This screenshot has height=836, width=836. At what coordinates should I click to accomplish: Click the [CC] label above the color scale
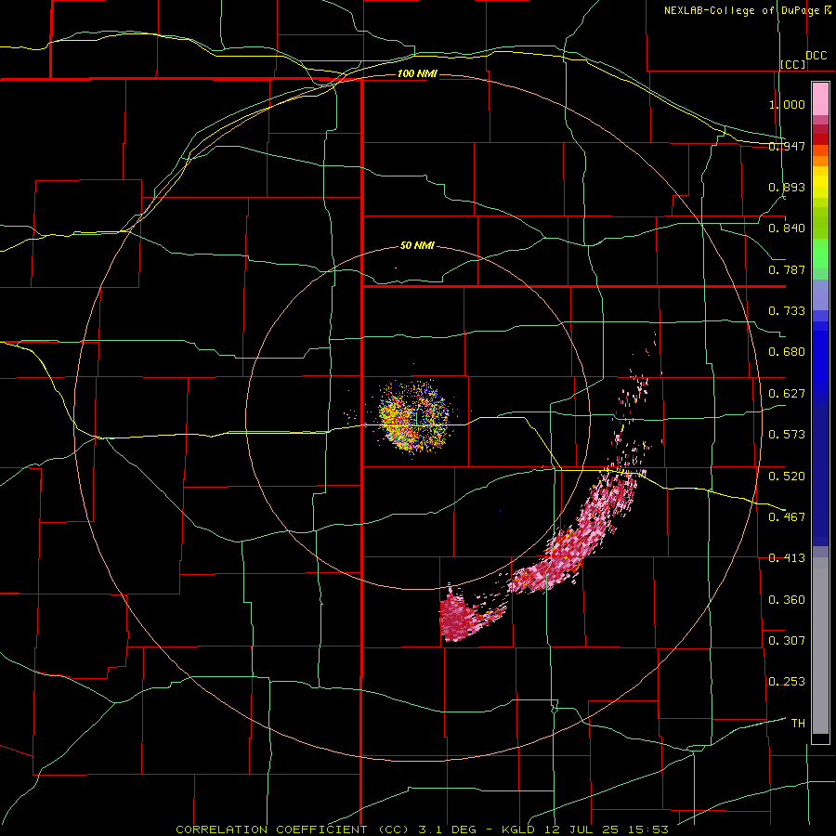(792, 64)
